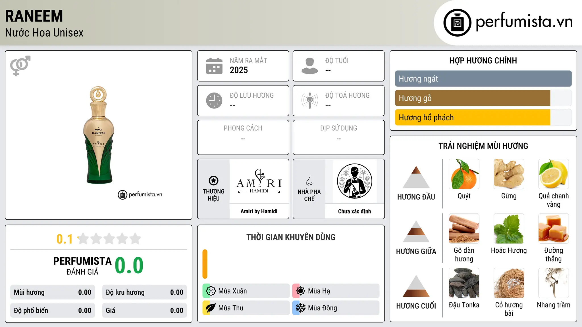
Task: Click the NĂM RA MẮT label
Action: pos(248,60)
